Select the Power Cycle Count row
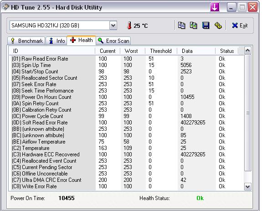 tap(127, 116)
